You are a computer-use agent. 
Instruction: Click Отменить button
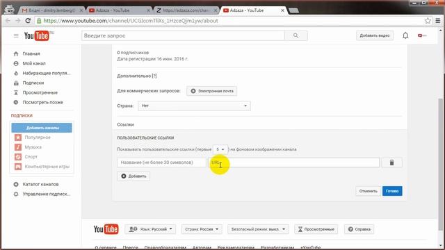[x=368, y=191]
